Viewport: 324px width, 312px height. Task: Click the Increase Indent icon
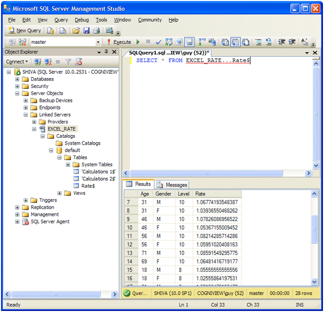click(292, 42)
